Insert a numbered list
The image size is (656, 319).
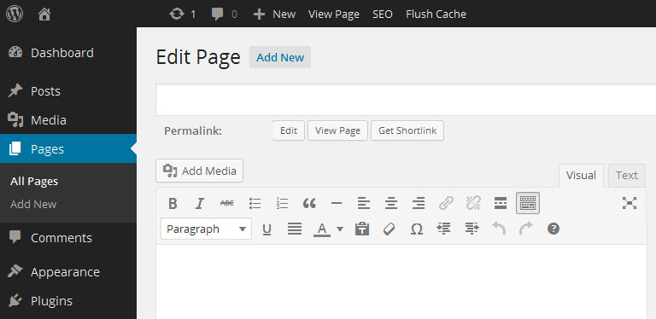[283, 203]
